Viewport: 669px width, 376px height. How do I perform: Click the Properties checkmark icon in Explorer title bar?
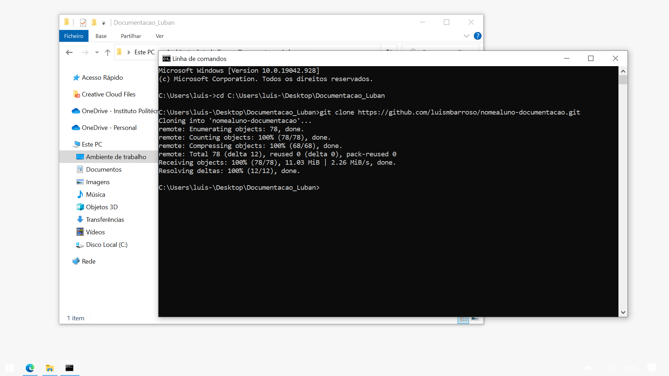point(83,23)
